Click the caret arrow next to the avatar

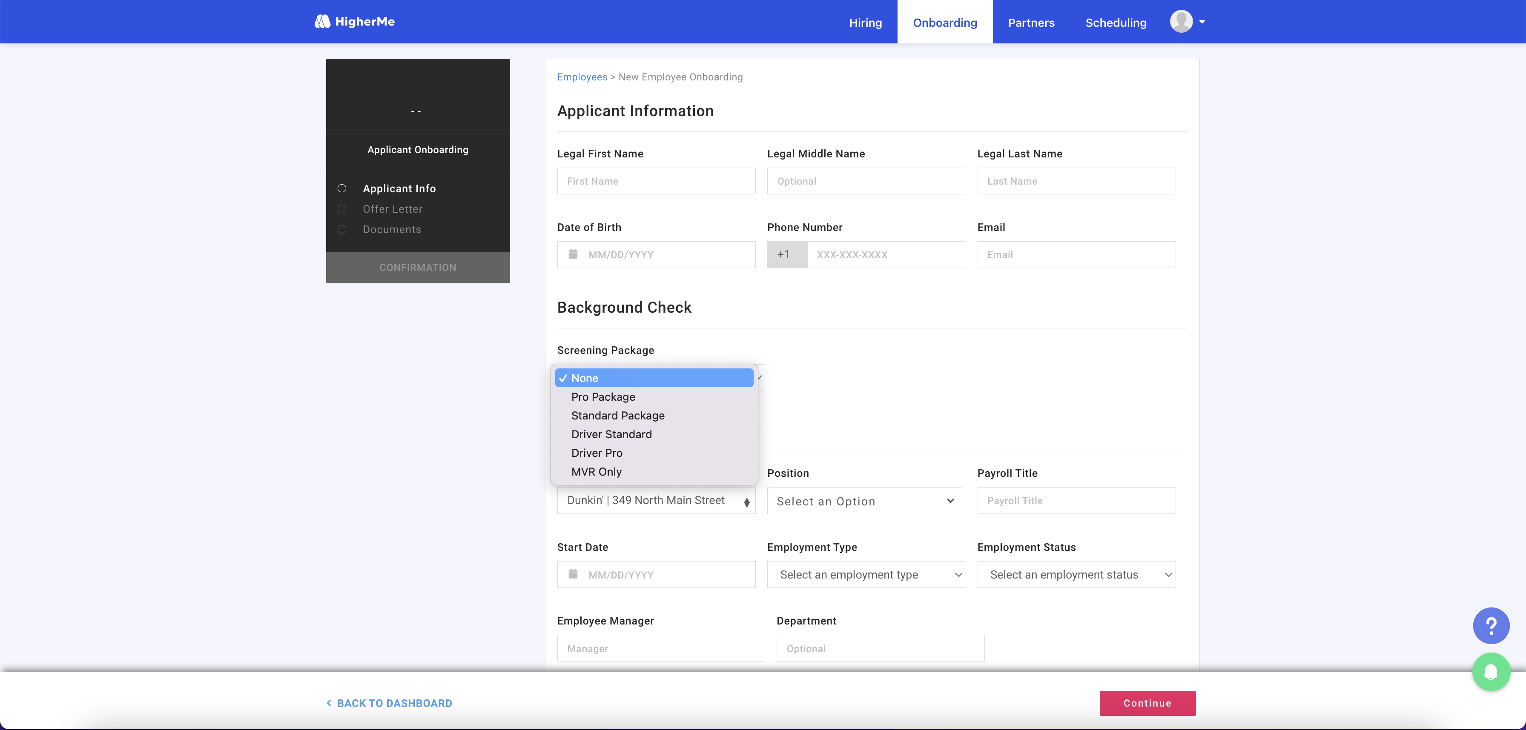coord(1202,22)
